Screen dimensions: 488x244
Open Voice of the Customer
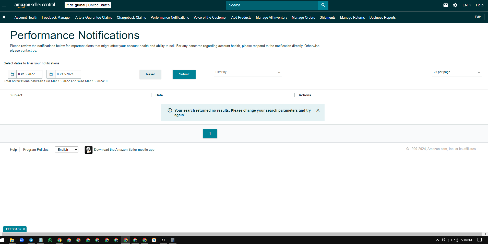(x=210, y=17)
